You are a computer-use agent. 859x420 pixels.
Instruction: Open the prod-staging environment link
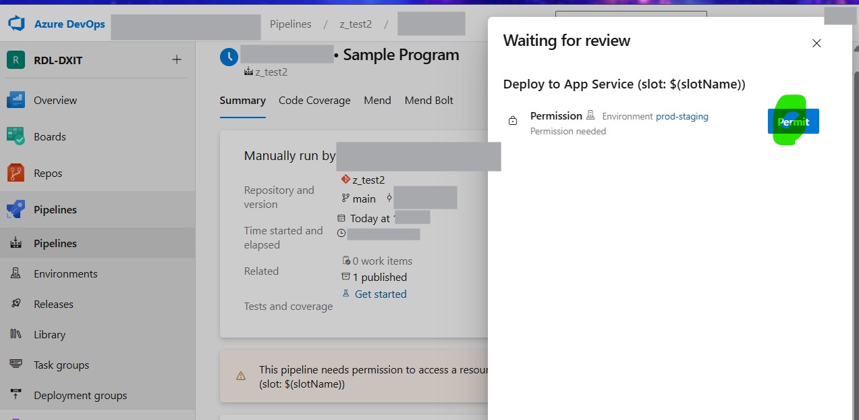click(682, 116)
